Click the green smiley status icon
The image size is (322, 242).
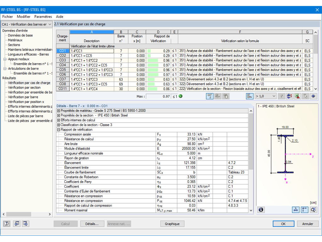click(x=180, y=96)
